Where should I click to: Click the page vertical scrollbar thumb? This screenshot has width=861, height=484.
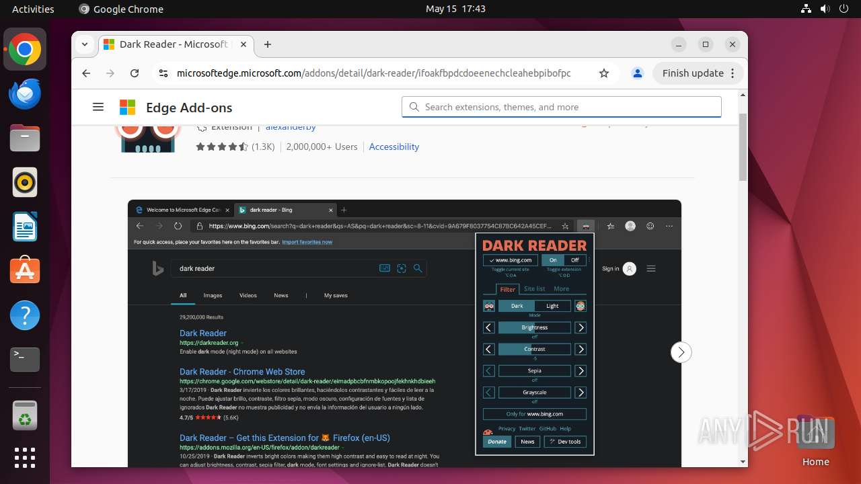click(743, 147)
